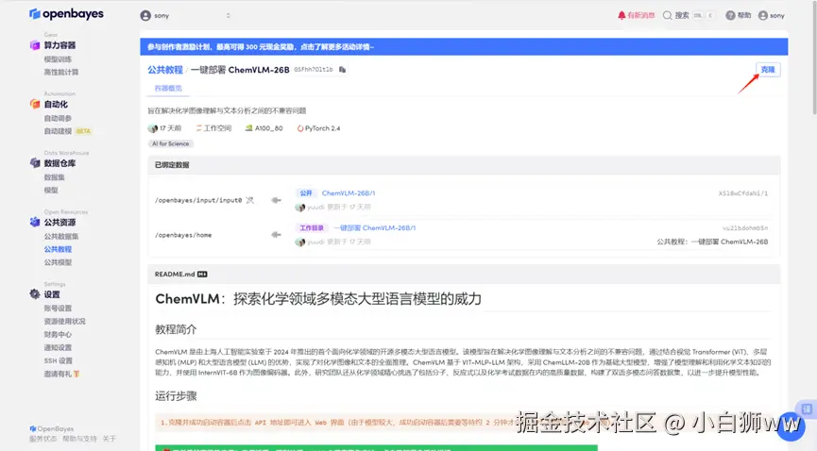Switch to the 容器概览 tab
This screenshot has height=451, width=817.
coord(168,89)
